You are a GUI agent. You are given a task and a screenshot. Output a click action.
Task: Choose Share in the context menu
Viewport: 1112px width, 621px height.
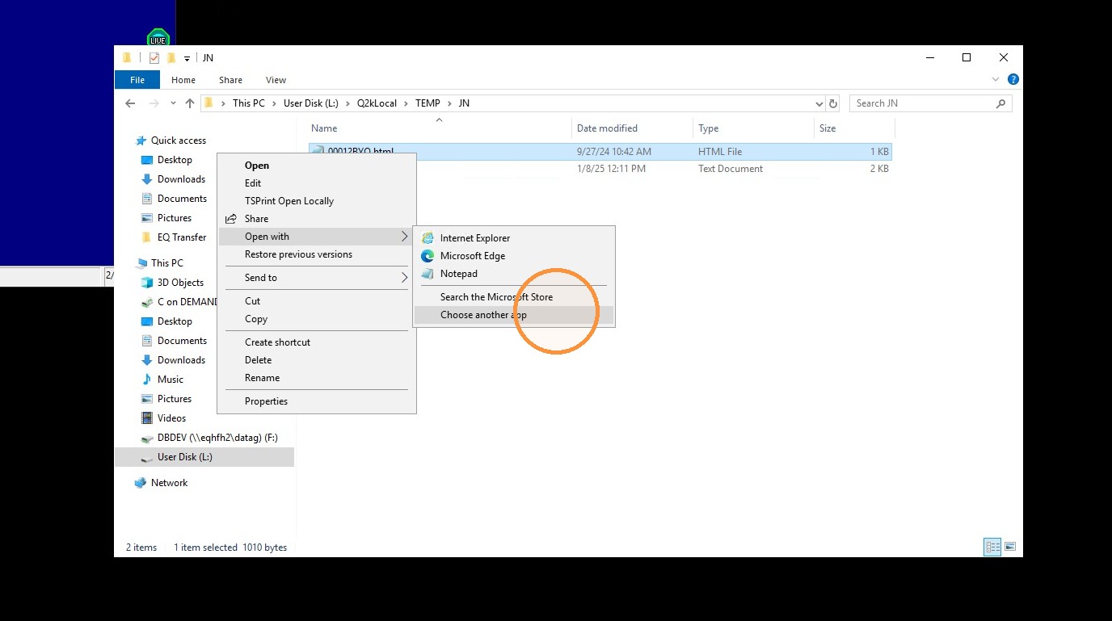point(317,219)
